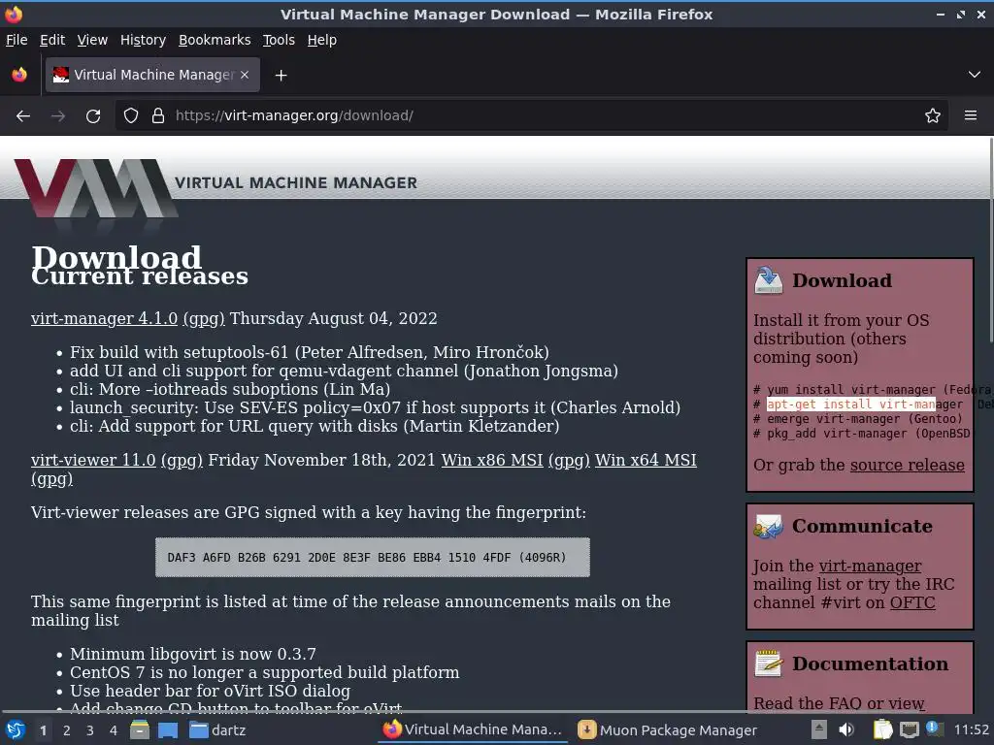Select the Virtual Machine Manager browser tab
Screen dimensions: 994x745
click(152, 75)
